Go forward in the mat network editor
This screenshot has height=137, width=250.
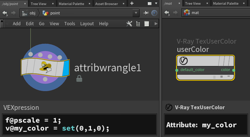175,13
